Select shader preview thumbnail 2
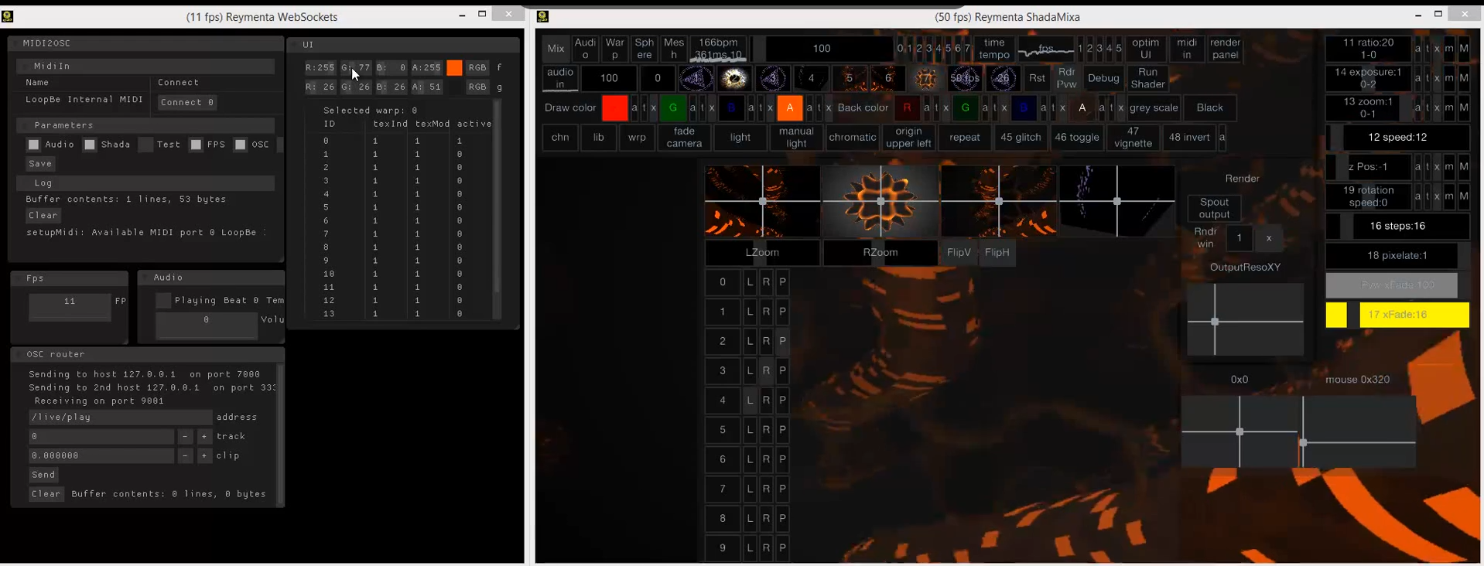Screen dimensions: 1484x566 click(x=734, y=78)
